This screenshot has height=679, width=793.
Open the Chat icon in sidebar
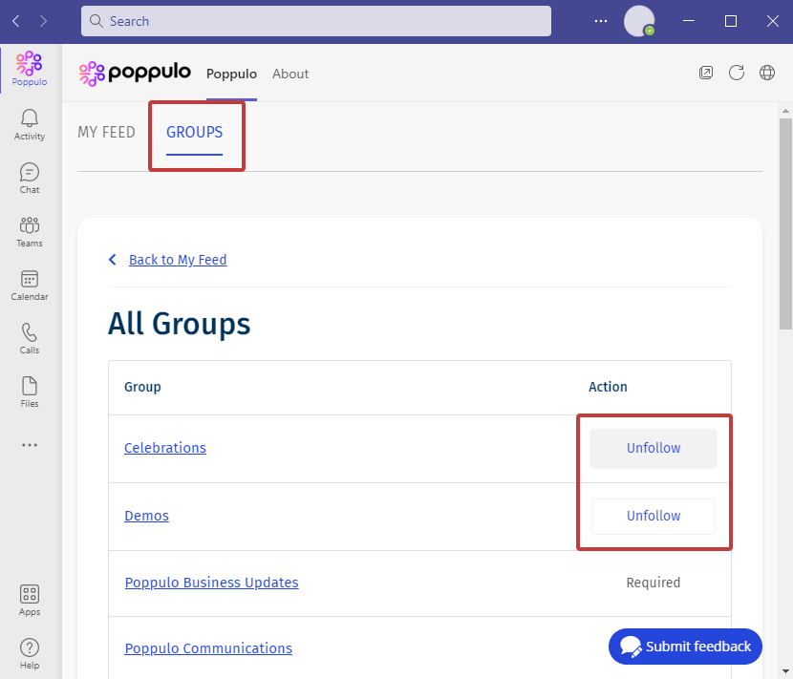[30, 178]
